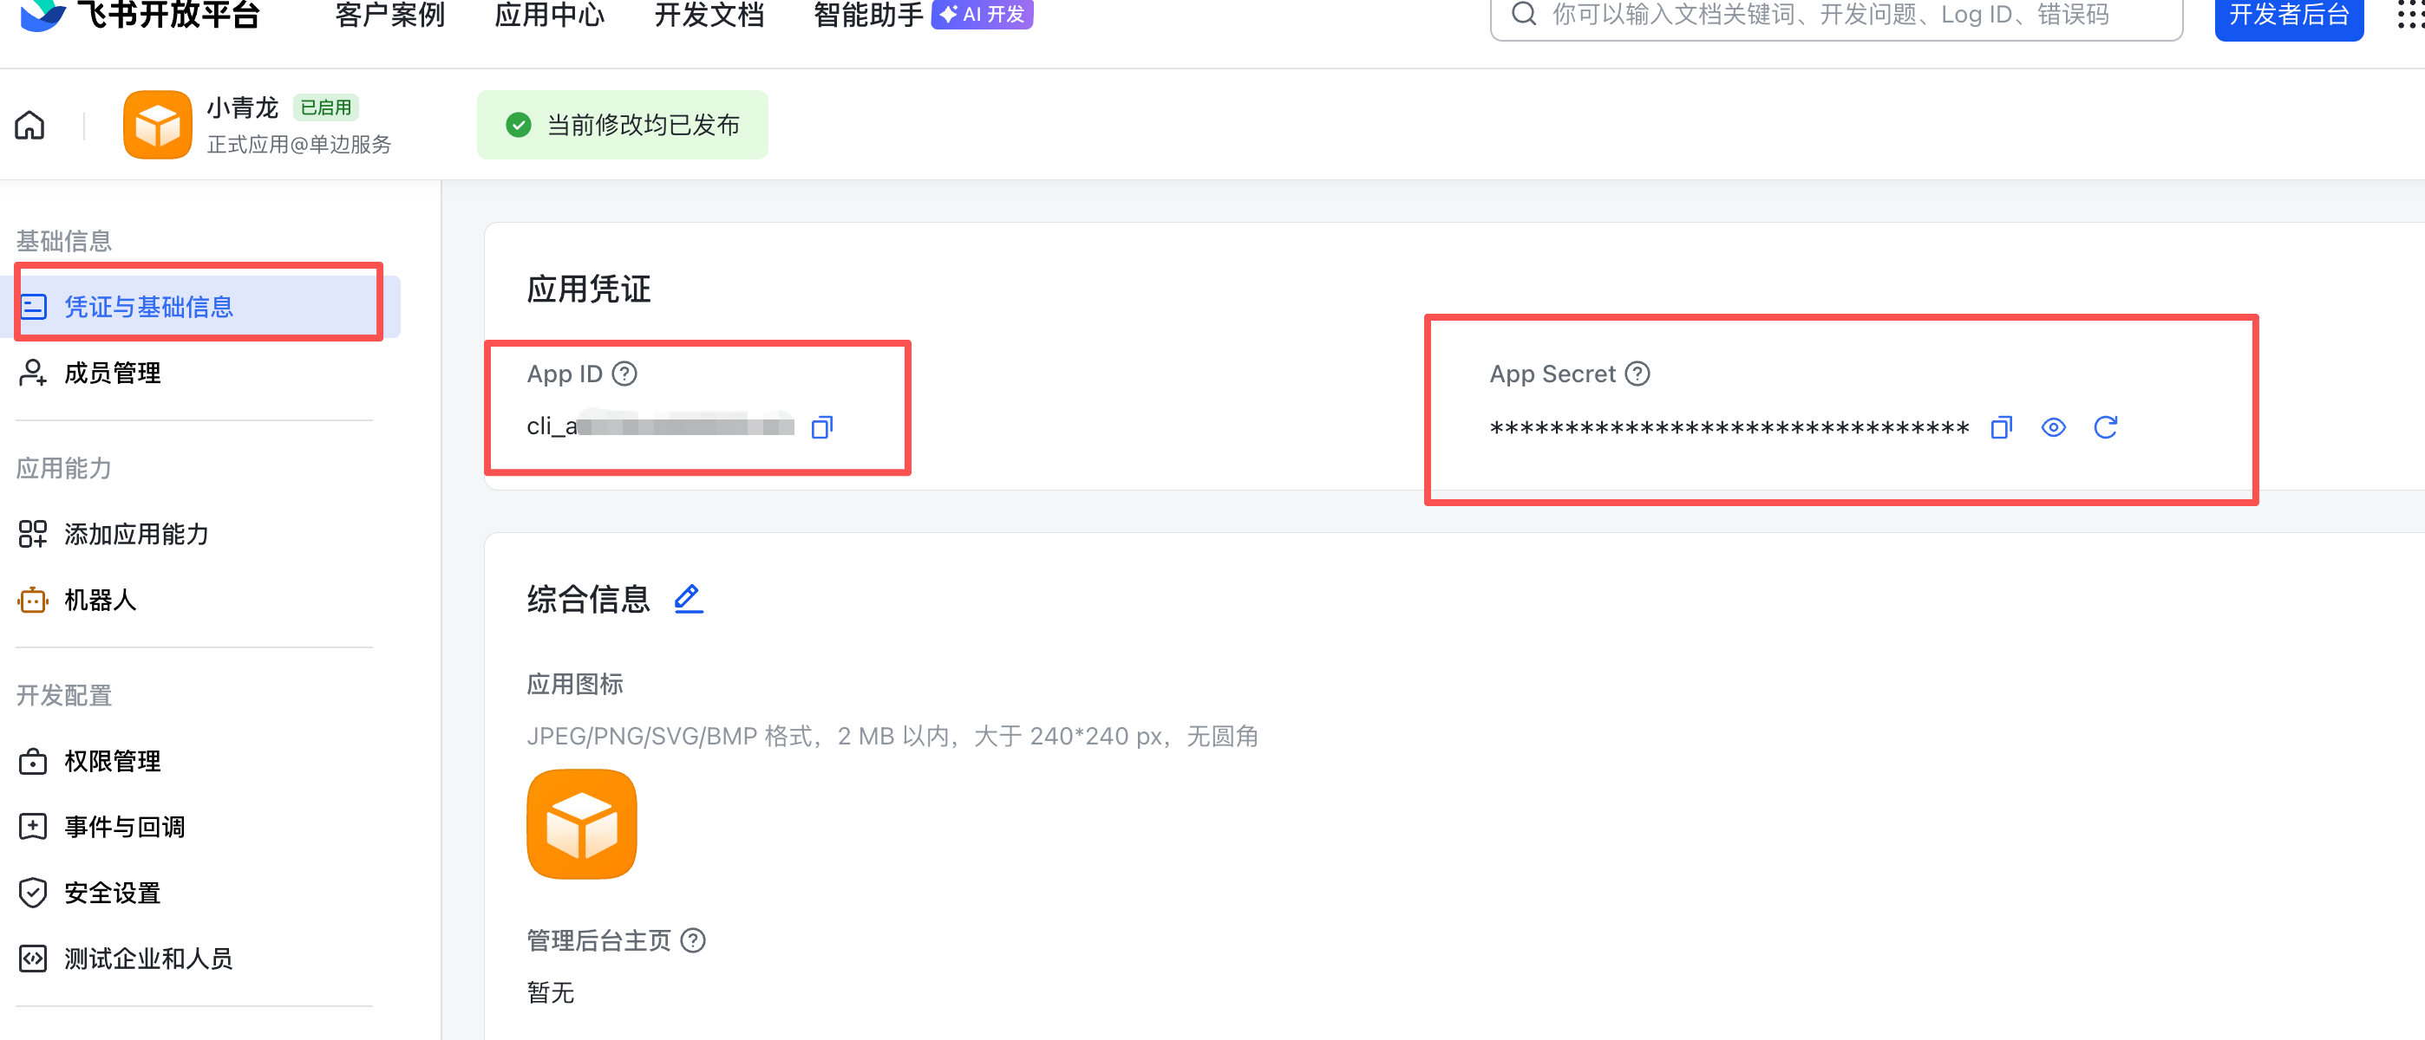Open 开发文档 in top navigation
Viewport: 2425px width, 1040px height.
click(709, 15)
